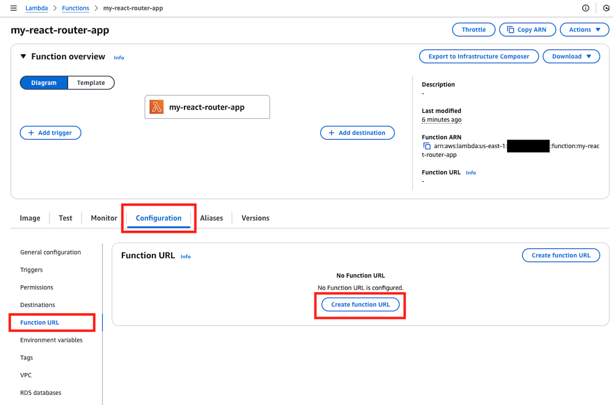Select Permissions in configuration sidebar
Image resolution: width=613 pixels, height=405 pixels.
coord(37,287)
